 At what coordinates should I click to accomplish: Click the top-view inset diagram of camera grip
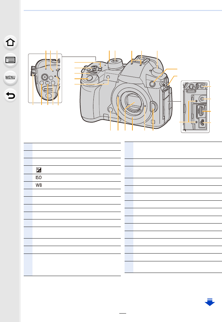pyautogui.click(x=45, y=78)
